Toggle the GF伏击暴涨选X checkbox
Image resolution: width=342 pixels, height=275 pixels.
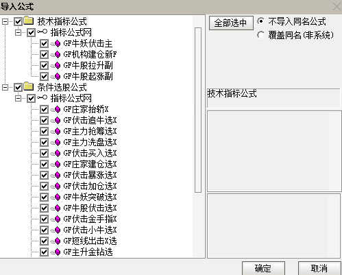[x=44, y=175]
